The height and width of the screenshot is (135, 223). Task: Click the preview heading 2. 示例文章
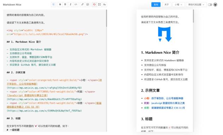point(150,90)
